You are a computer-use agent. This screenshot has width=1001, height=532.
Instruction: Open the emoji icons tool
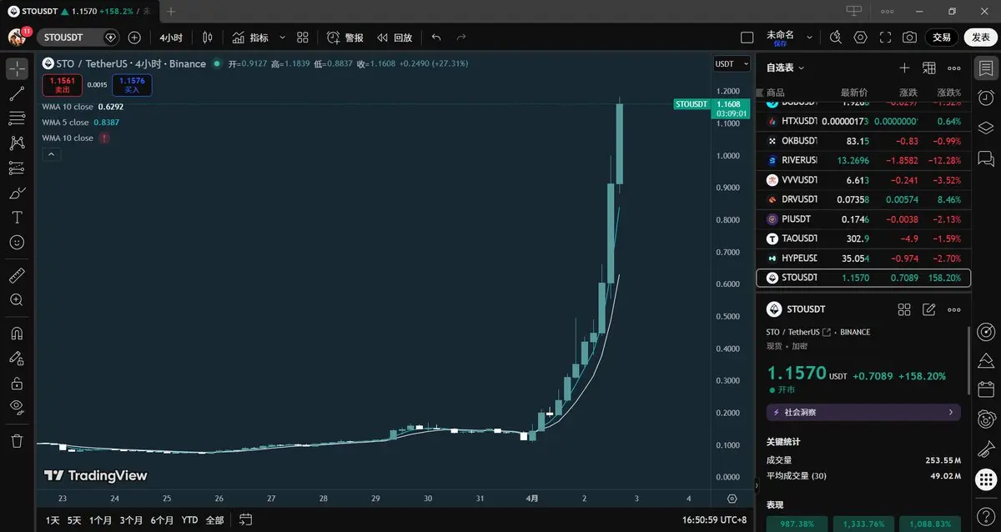17,242
